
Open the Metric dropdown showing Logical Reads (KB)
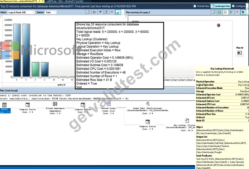21,12
